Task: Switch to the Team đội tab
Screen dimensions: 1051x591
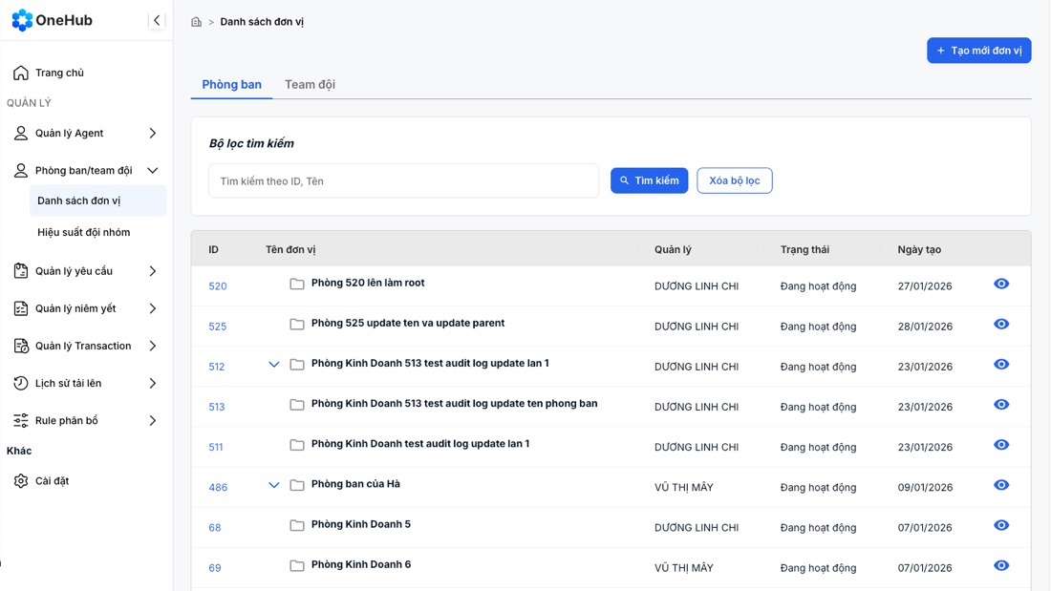Action: pos(310,84)
